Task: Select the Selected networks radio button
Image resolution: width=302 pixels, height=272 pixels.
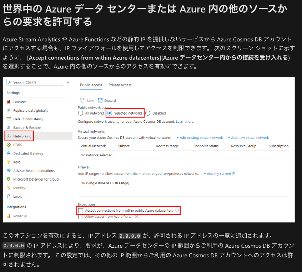Action: [x=110, y=113]
